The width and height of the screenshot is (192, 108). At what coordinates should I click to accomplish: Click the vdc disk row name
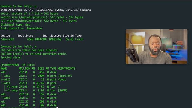[x=3, y=101]
